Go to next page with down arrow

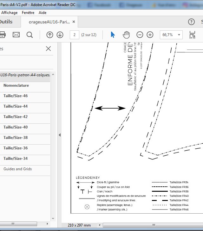tap(60, 35)
